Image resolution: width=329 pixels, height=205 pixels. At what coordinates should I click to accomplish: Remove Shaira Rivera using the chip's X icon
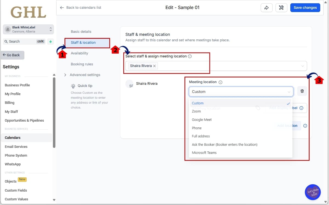(x=154, y=66)
